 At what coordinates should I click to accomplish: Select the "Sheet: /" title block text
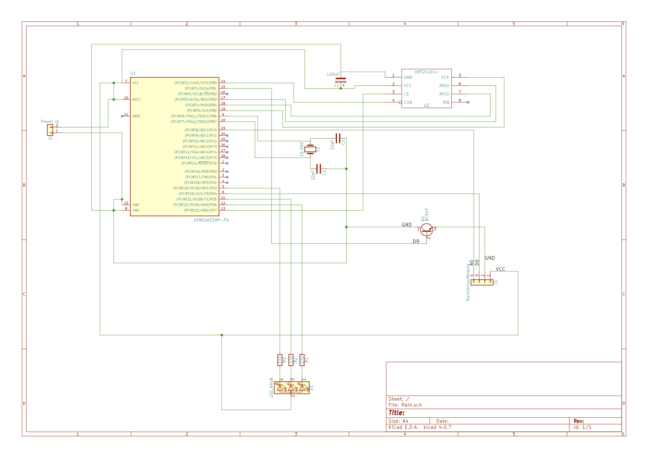[x=399, y=399]
